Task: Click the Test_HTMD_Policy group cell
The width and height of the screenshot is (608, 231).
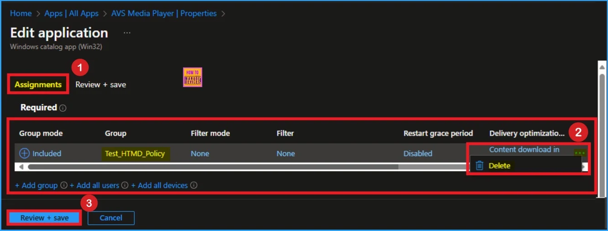Action: coord(135,153)
